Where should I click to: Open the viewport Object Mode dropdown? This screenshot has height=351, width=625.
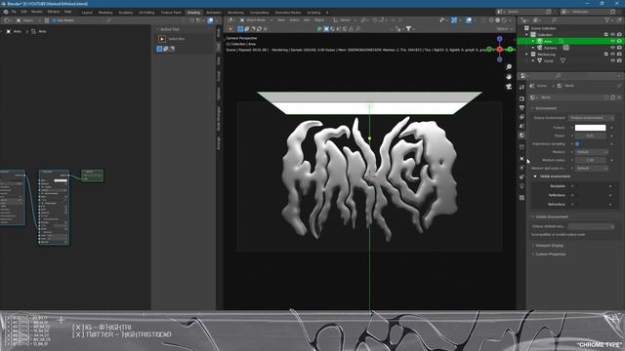(x=256, y=19)
